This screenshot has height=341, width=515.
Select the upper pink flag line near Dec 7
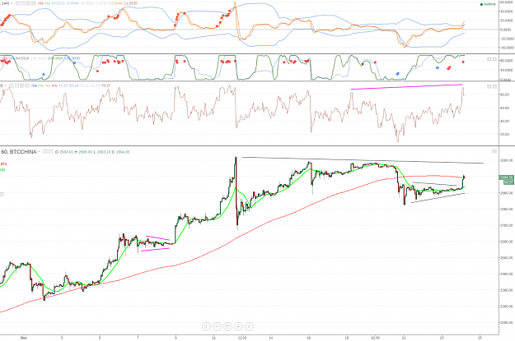pyautogui.click(x=157, y=238)
